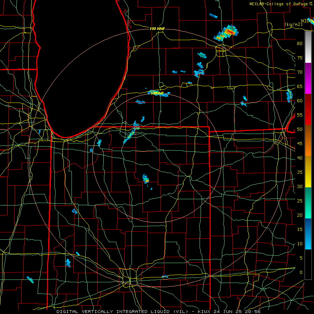Pick the orange segment of the color scale
314x314 pixels.
[x=308, y=149]
